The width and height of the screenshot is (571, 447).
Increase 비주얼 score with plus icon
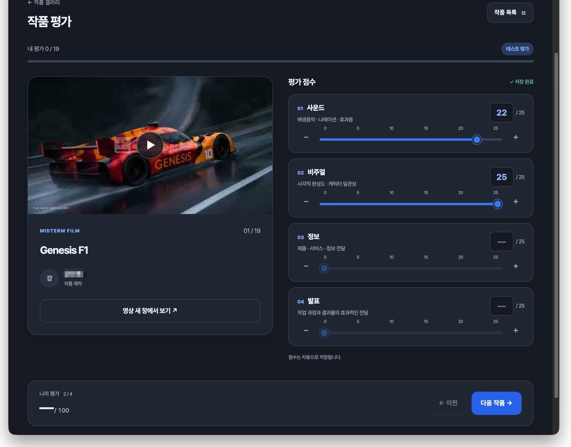516,202
